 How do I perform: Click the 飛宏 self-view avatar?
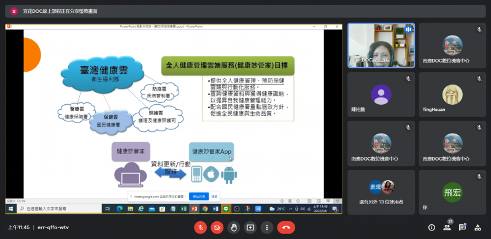(452, 192)
